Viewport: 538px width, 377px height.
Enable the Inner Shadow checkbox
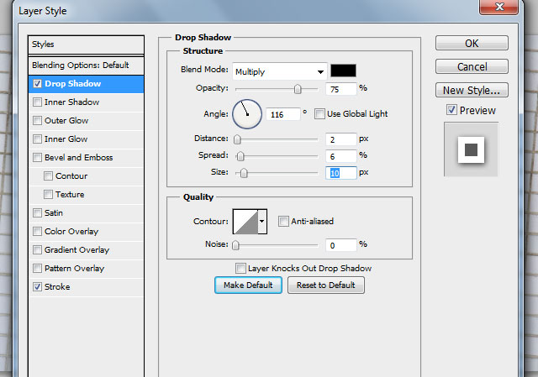click(37, 102)
